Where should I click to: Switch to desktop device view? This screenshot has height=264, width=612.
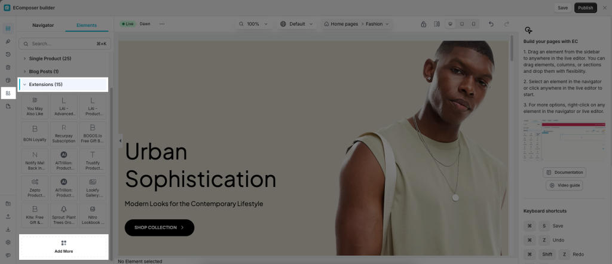451,24
